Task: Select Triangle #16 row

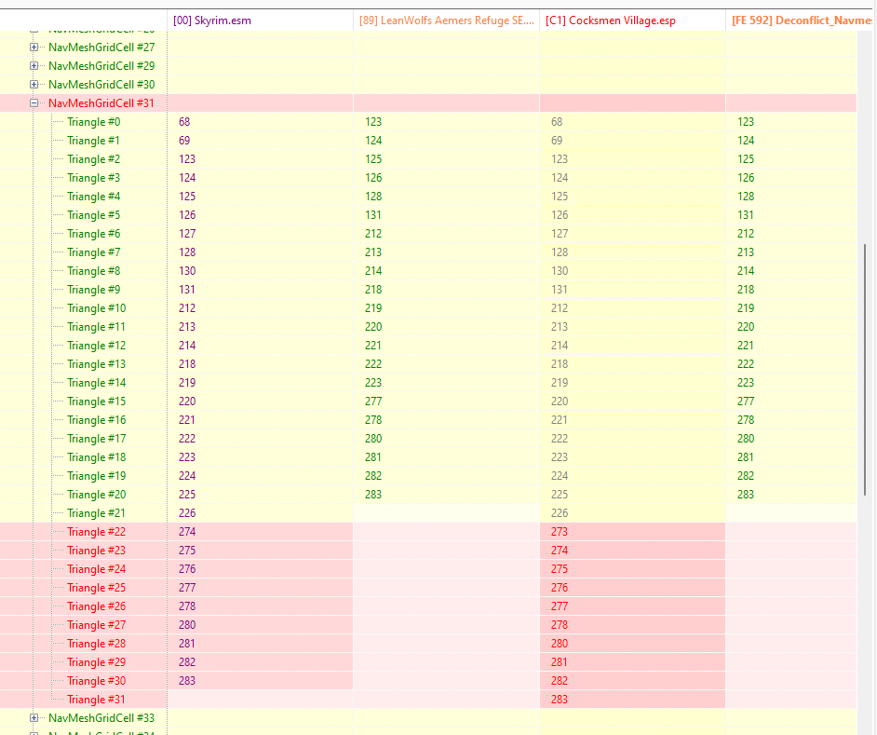Action: click(428, 420)
